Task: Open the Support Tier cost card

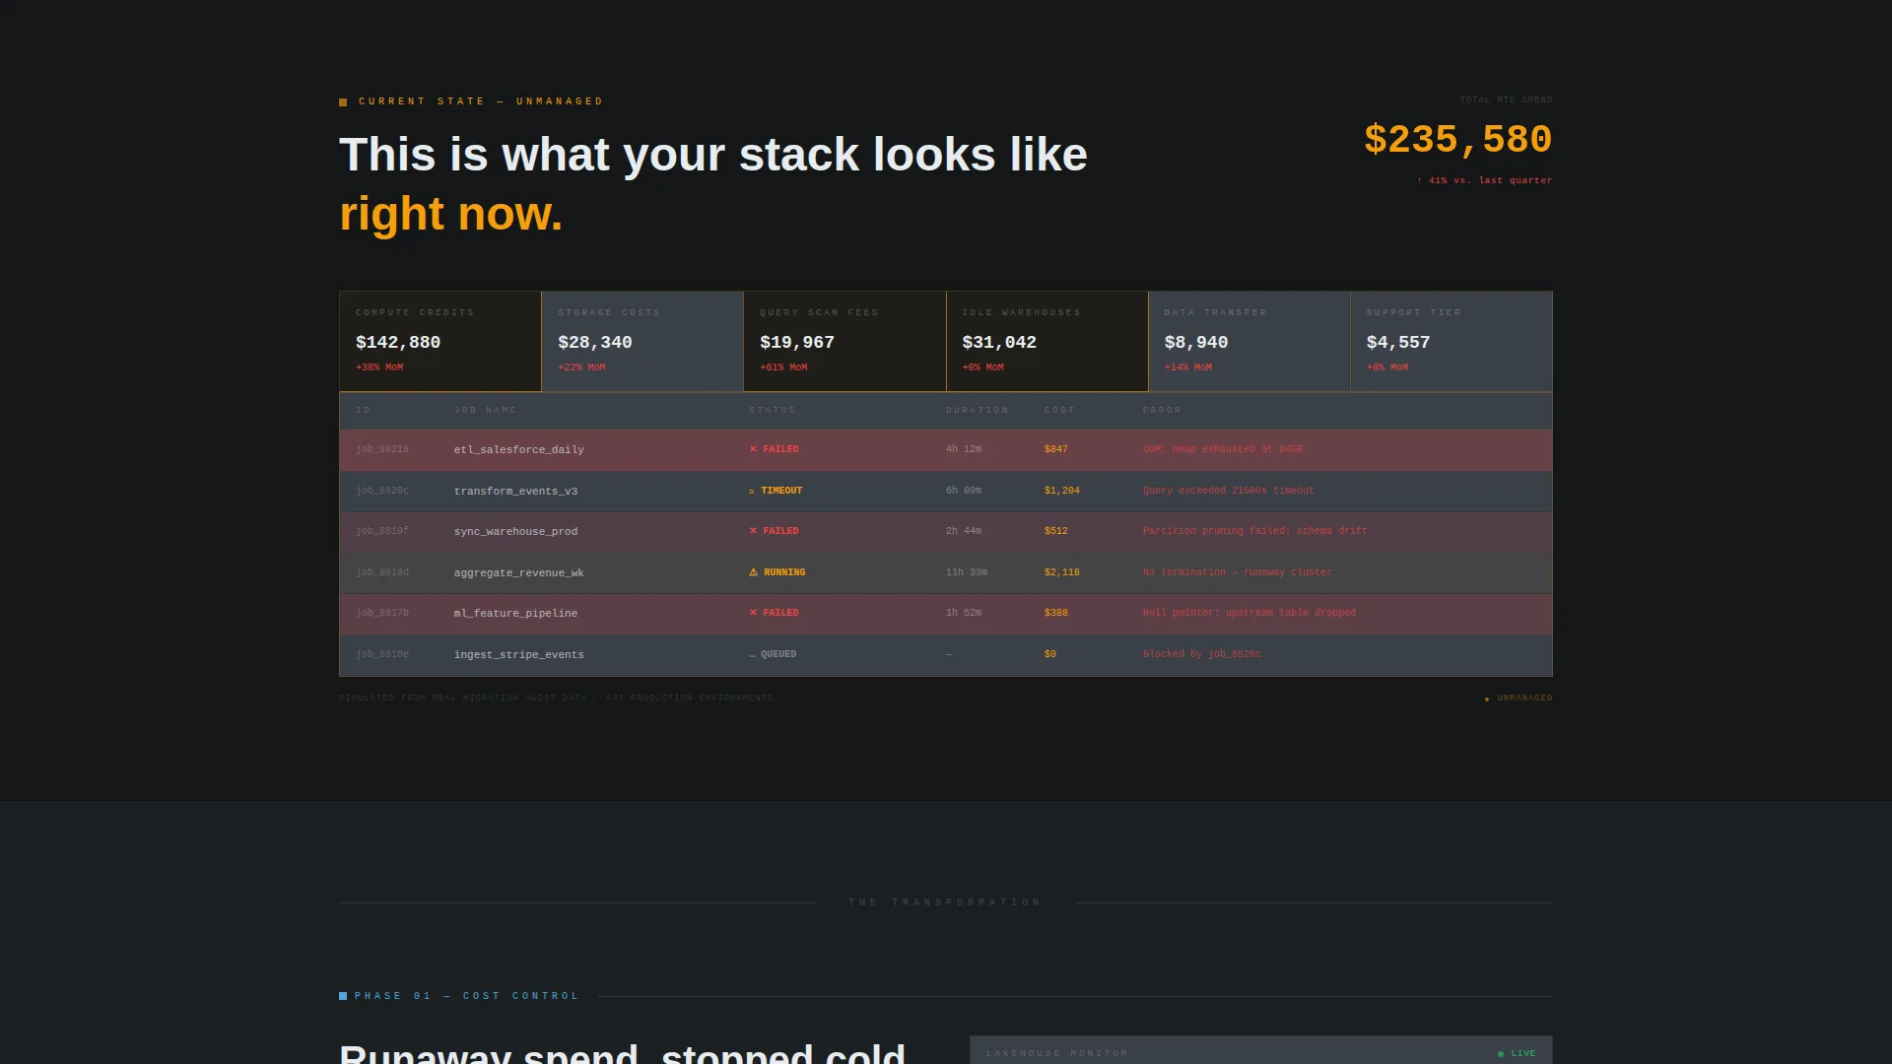Action: pos(1452,341)
